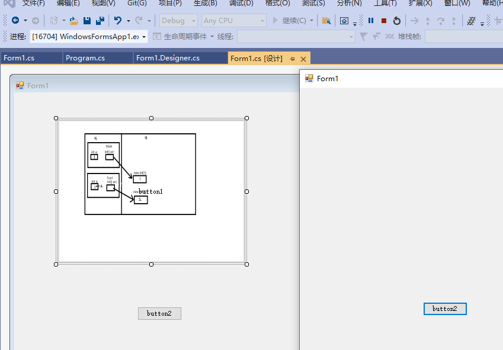Open the dropdown next to 继续(C)

[312, 21]
